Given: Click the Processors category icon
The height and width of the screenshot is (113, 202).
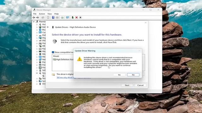Looking at the screenshot, I should (x=40, y=67).
